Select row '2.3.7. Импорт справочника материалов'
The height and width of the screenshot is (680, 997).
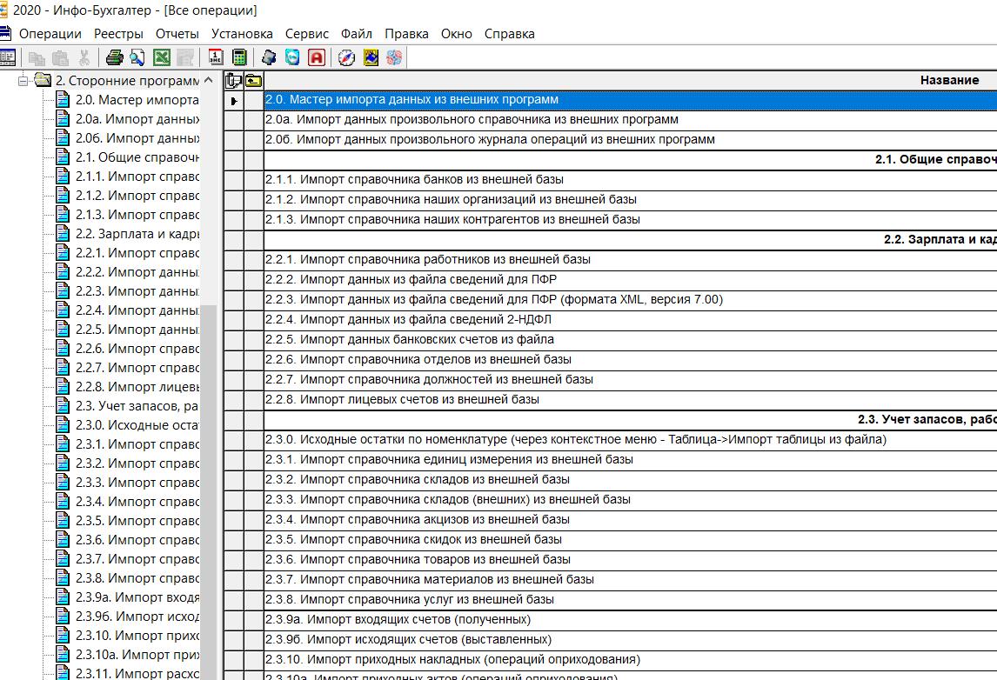pos(430,580)
